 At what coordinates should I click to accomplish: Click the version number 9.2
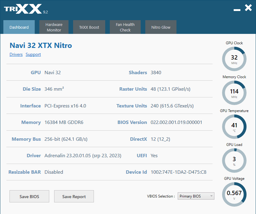46,12
